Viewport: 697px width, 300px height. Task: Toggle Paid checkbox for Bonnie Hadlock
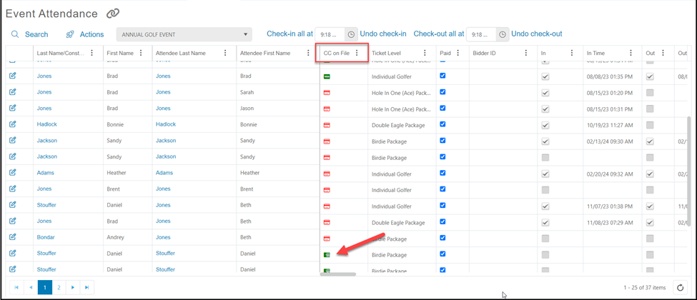point(443,124)
